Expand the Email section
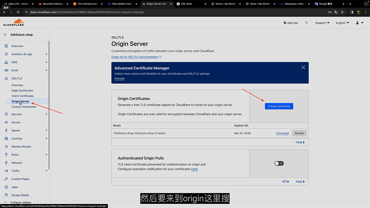This screenshot has width=370, height=208. (x=47, y=70)
